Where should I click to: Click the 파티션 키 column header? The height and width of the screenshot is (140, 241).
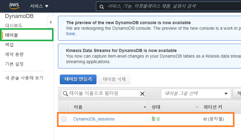click(x=213, y=107)
